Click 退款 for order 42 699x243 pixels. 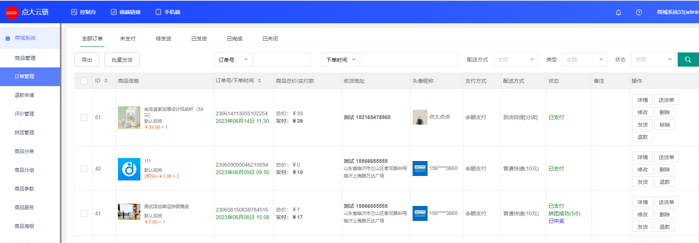(x=665, y=182)
